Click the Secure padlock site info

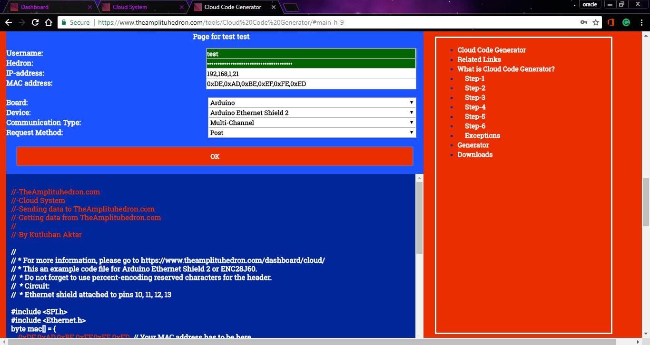tap(75, 22)
